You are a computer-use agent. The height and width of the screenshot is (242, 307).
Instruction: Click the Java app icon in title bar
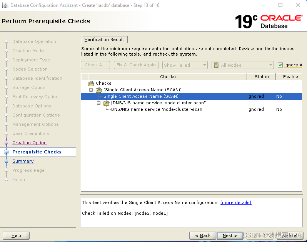5,5
